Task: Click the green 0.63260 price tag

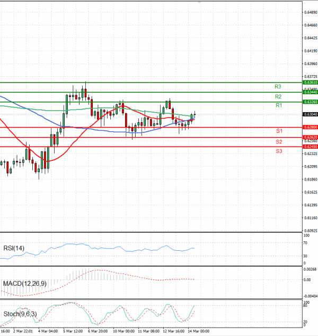Action: click(310, 102)
